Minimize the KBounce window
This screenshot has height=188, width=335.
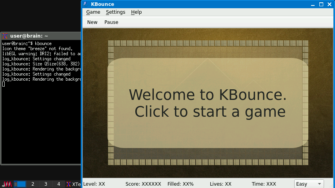[x=313, y=4]
